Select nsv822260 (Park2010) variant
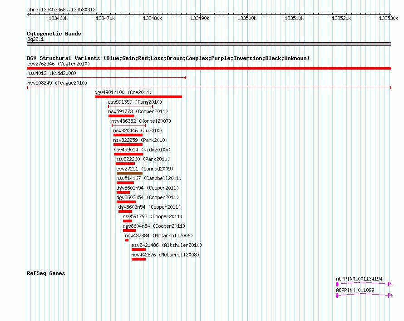 click(143, 159)
